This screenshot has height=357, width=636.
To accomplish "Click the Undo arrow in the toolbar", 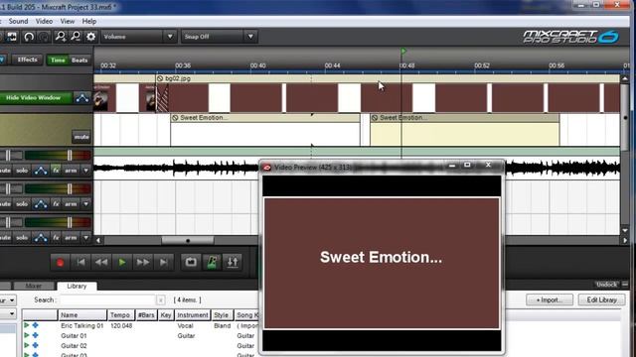I will (29, 37).
